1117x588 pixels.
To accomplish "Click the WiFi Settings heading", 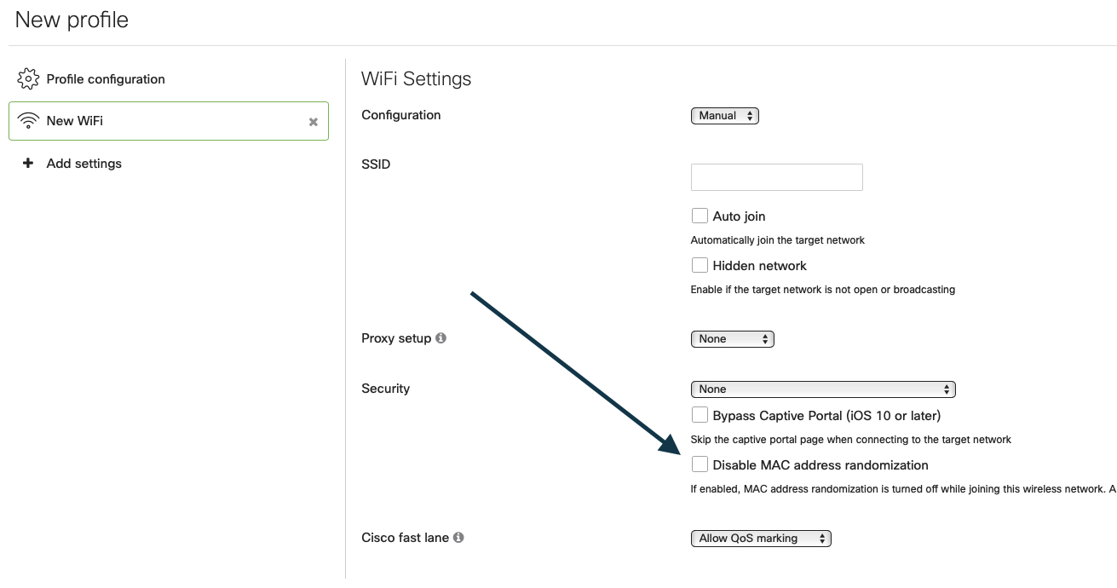I will (416, 79).
